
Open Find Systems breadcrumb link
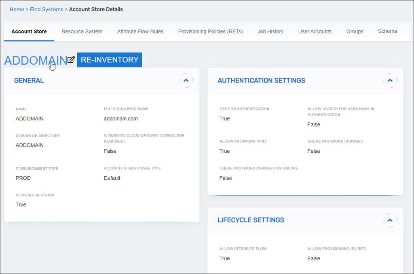tap(46, 9)
